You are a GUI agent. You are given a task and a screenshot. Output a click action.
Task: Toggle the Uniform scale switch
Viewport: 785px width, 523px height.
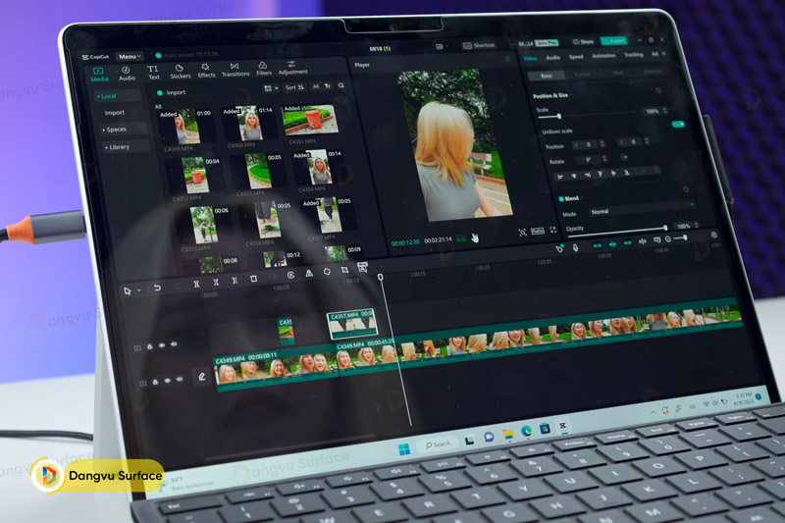click(678, 124)
